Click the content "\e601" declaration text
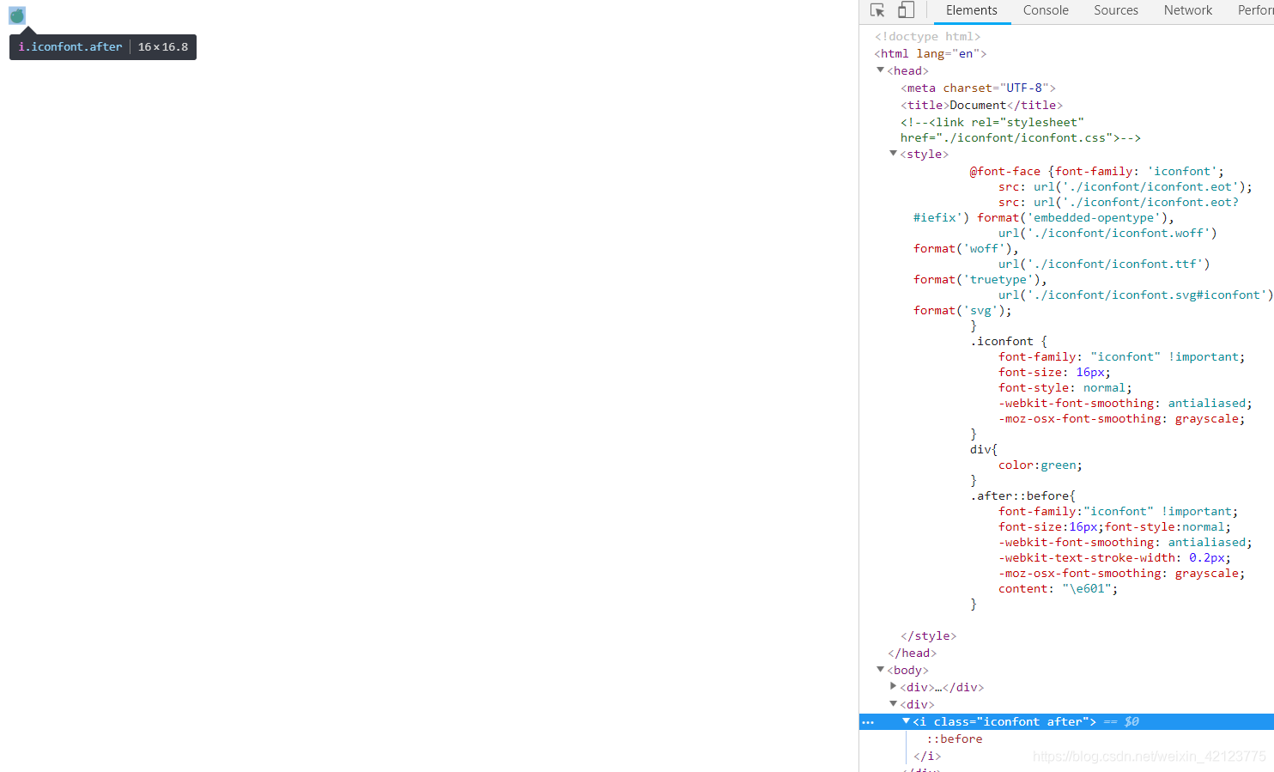 1058,588
